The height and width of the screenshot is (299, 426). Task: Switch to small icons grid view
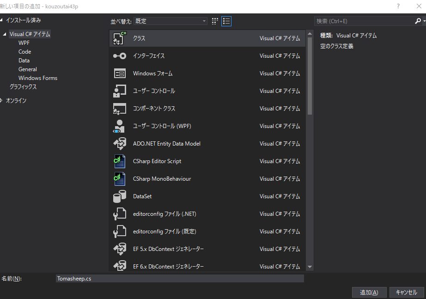coord(215,21)
